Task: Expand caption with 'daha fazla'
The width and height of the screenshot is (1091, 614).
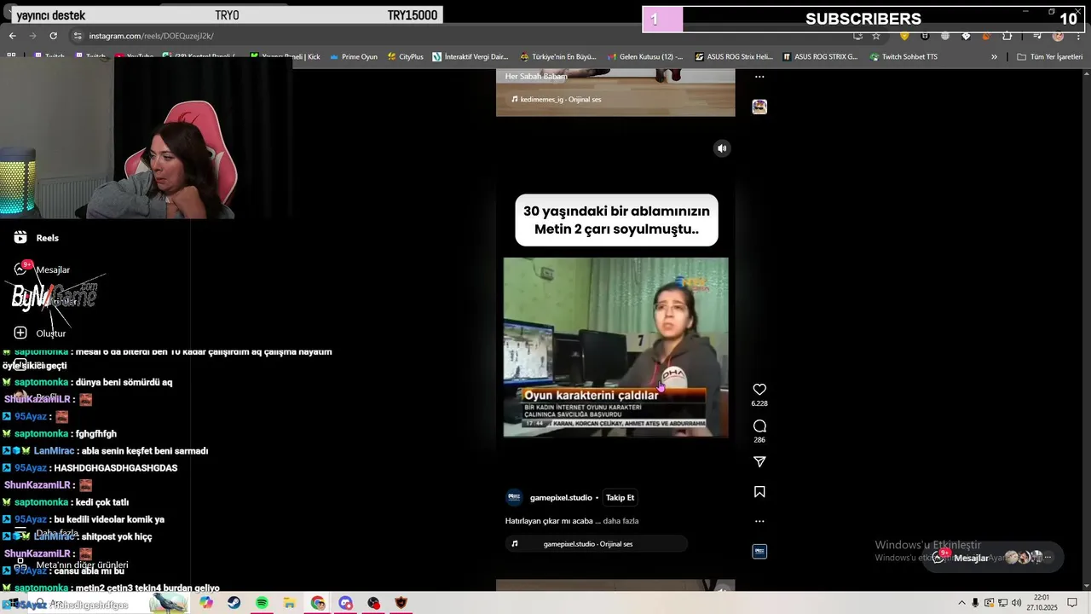Action: [621, 521]
